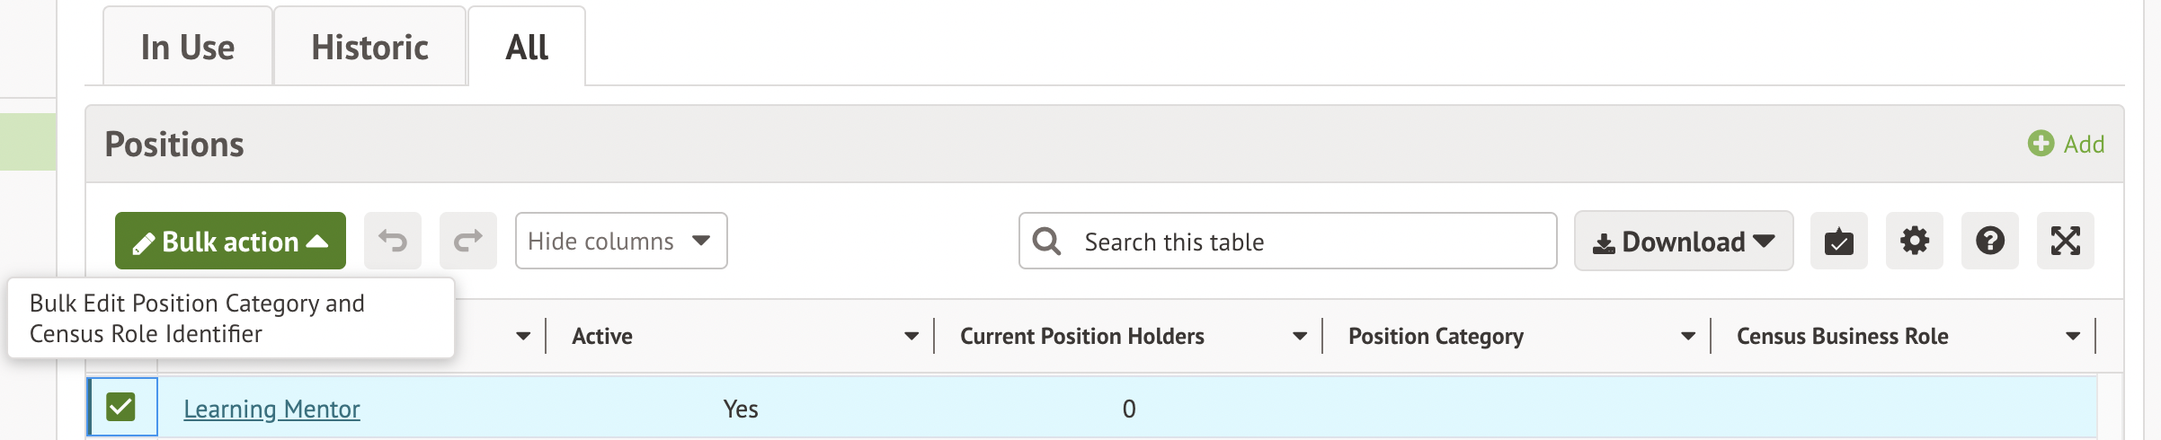This screenshot has height=440, width=2161.
Task: Switch to the Historic tab
Action: pos(369,47)
